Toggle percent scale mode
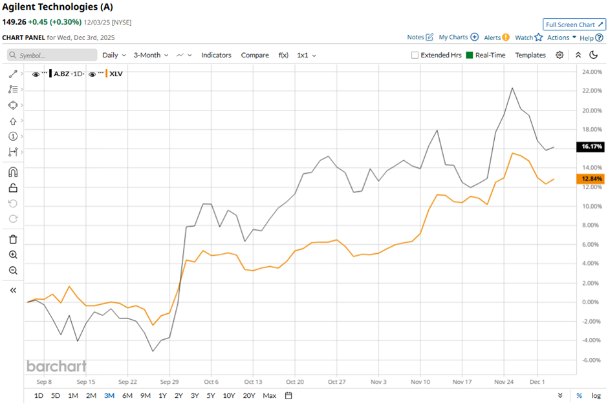608x405 pixels. [579, 395]
